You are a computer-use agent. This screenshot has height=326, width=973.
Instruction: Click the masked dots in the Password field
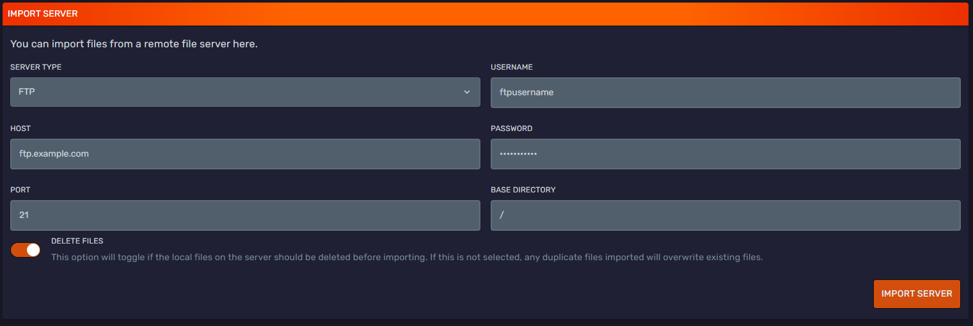pyautogui.click(x=518, y=155)
